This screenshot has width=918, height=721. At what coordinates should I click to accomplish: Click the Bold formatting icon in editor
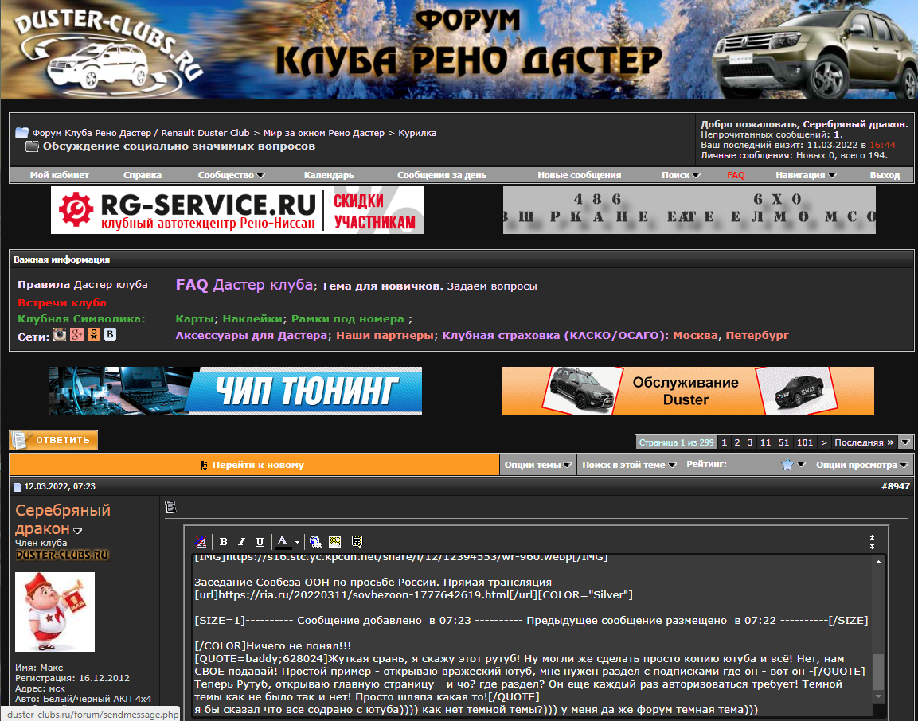pyautogui.click(x=224, y=542)
